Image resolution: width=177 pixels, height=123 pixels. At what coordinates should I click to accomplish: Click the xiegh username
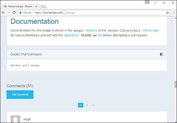pyautogui.click(x=27, y=119)
